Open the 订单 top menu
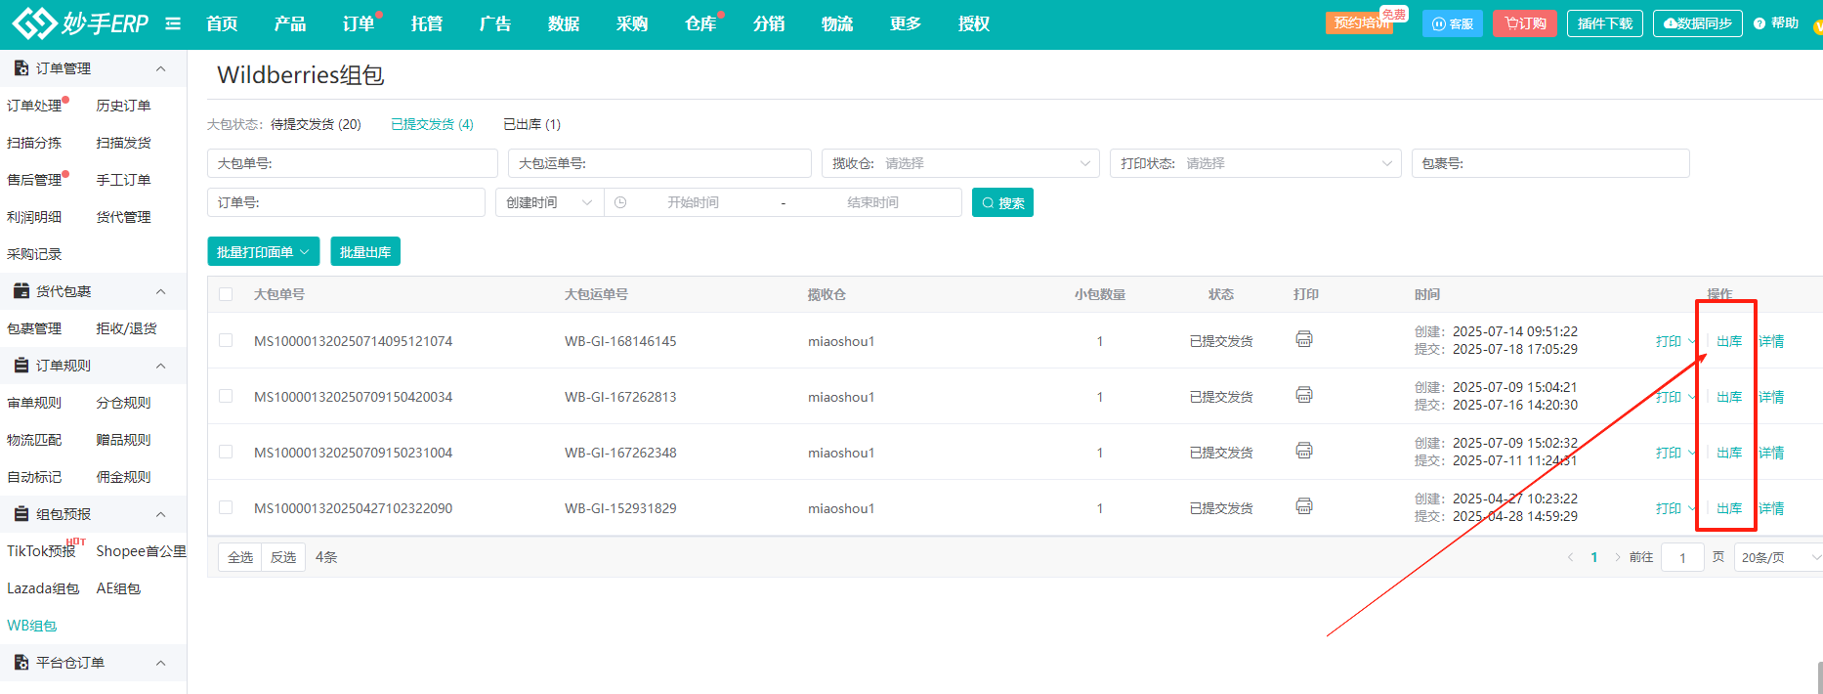Image resolution: width=1823 pixels, height=694 pixels. click(359, 23)
